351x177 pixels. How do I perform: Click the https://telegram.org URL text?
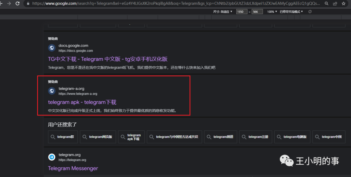[x=72, y=160]
